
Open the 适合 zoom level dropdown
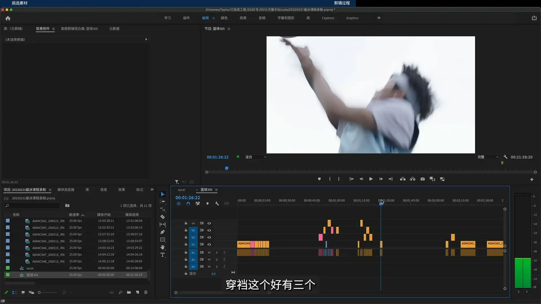256,157
